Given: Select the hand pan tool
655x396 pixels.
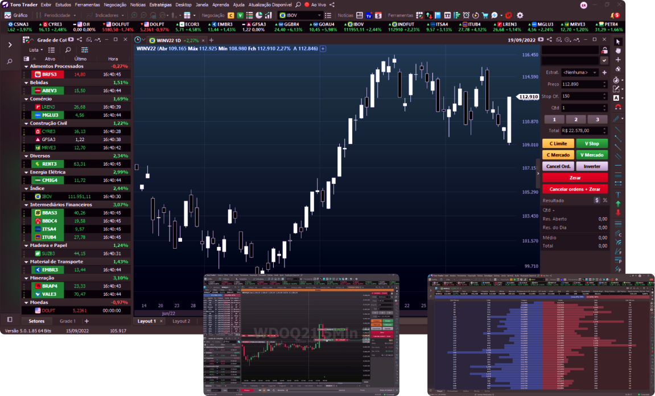Looking at the screenshot, I should 618,51.
